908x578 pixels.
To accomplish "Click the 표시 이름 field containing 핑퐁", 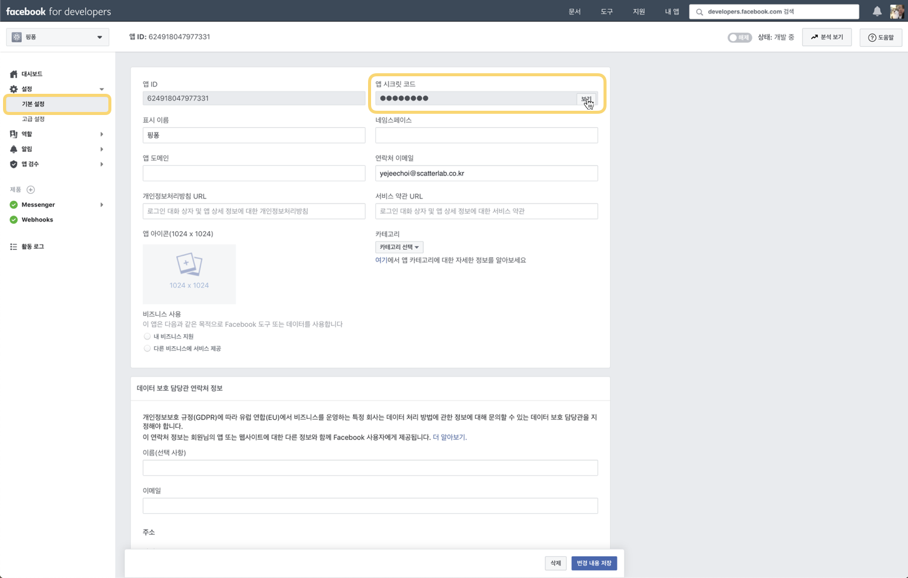I will [x=254, y=135].
